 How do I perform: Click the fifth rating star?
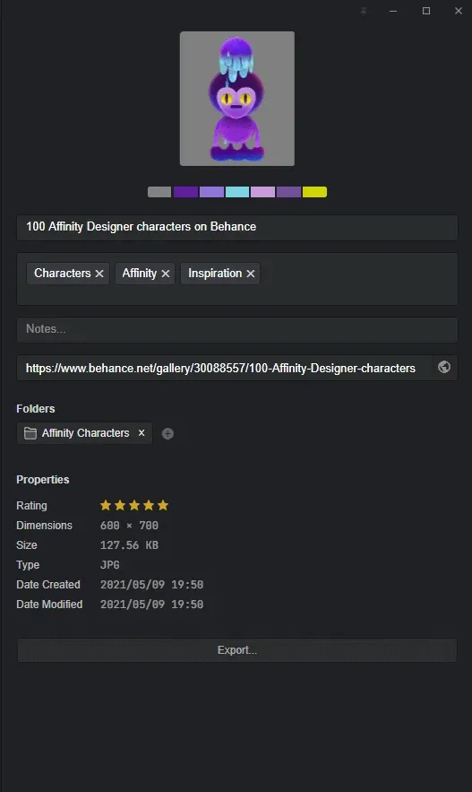click(x=163, y=505)
